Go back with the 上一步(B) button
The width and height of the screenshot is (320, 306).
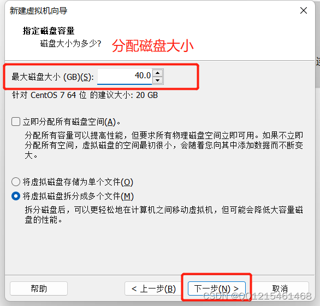[153, 288]
